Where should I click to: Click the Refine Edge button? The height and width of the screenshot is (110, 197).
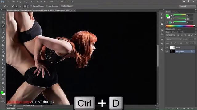click(x=67, y=6)
